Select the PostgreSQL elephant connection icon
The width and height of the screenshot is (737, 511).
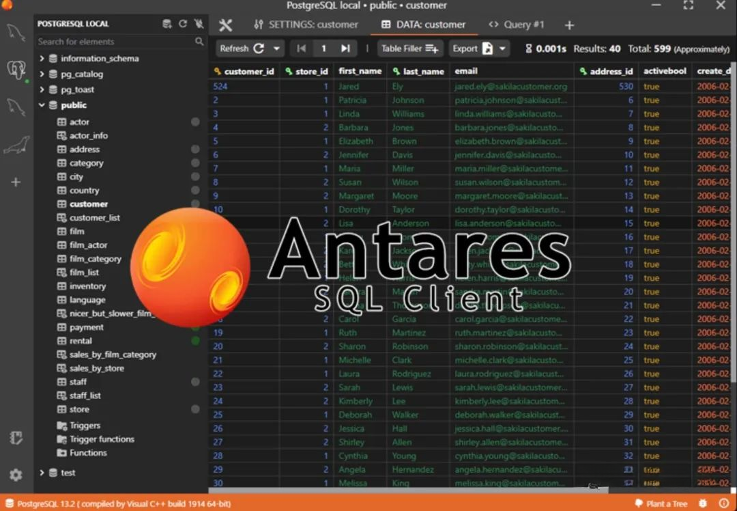click(x=16, y=70)
